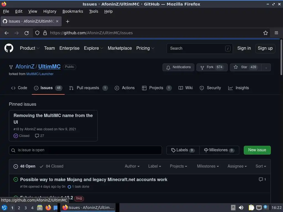Click the padlock site info icon
This screenshot has height=212, width=283.
coord(45,33)
